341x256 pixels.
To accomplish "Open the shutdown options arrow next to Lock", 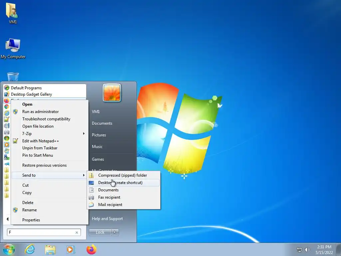I will click(x=115, y=232).
